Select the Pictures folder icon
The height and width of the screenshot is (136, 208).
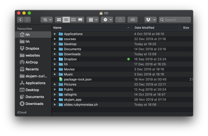61,84
